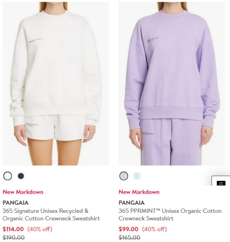The height and width of the screenshot is (242, 230).
Task: Select the lavender color swatch
Action: pyautogui.click(x=124, y=176)
